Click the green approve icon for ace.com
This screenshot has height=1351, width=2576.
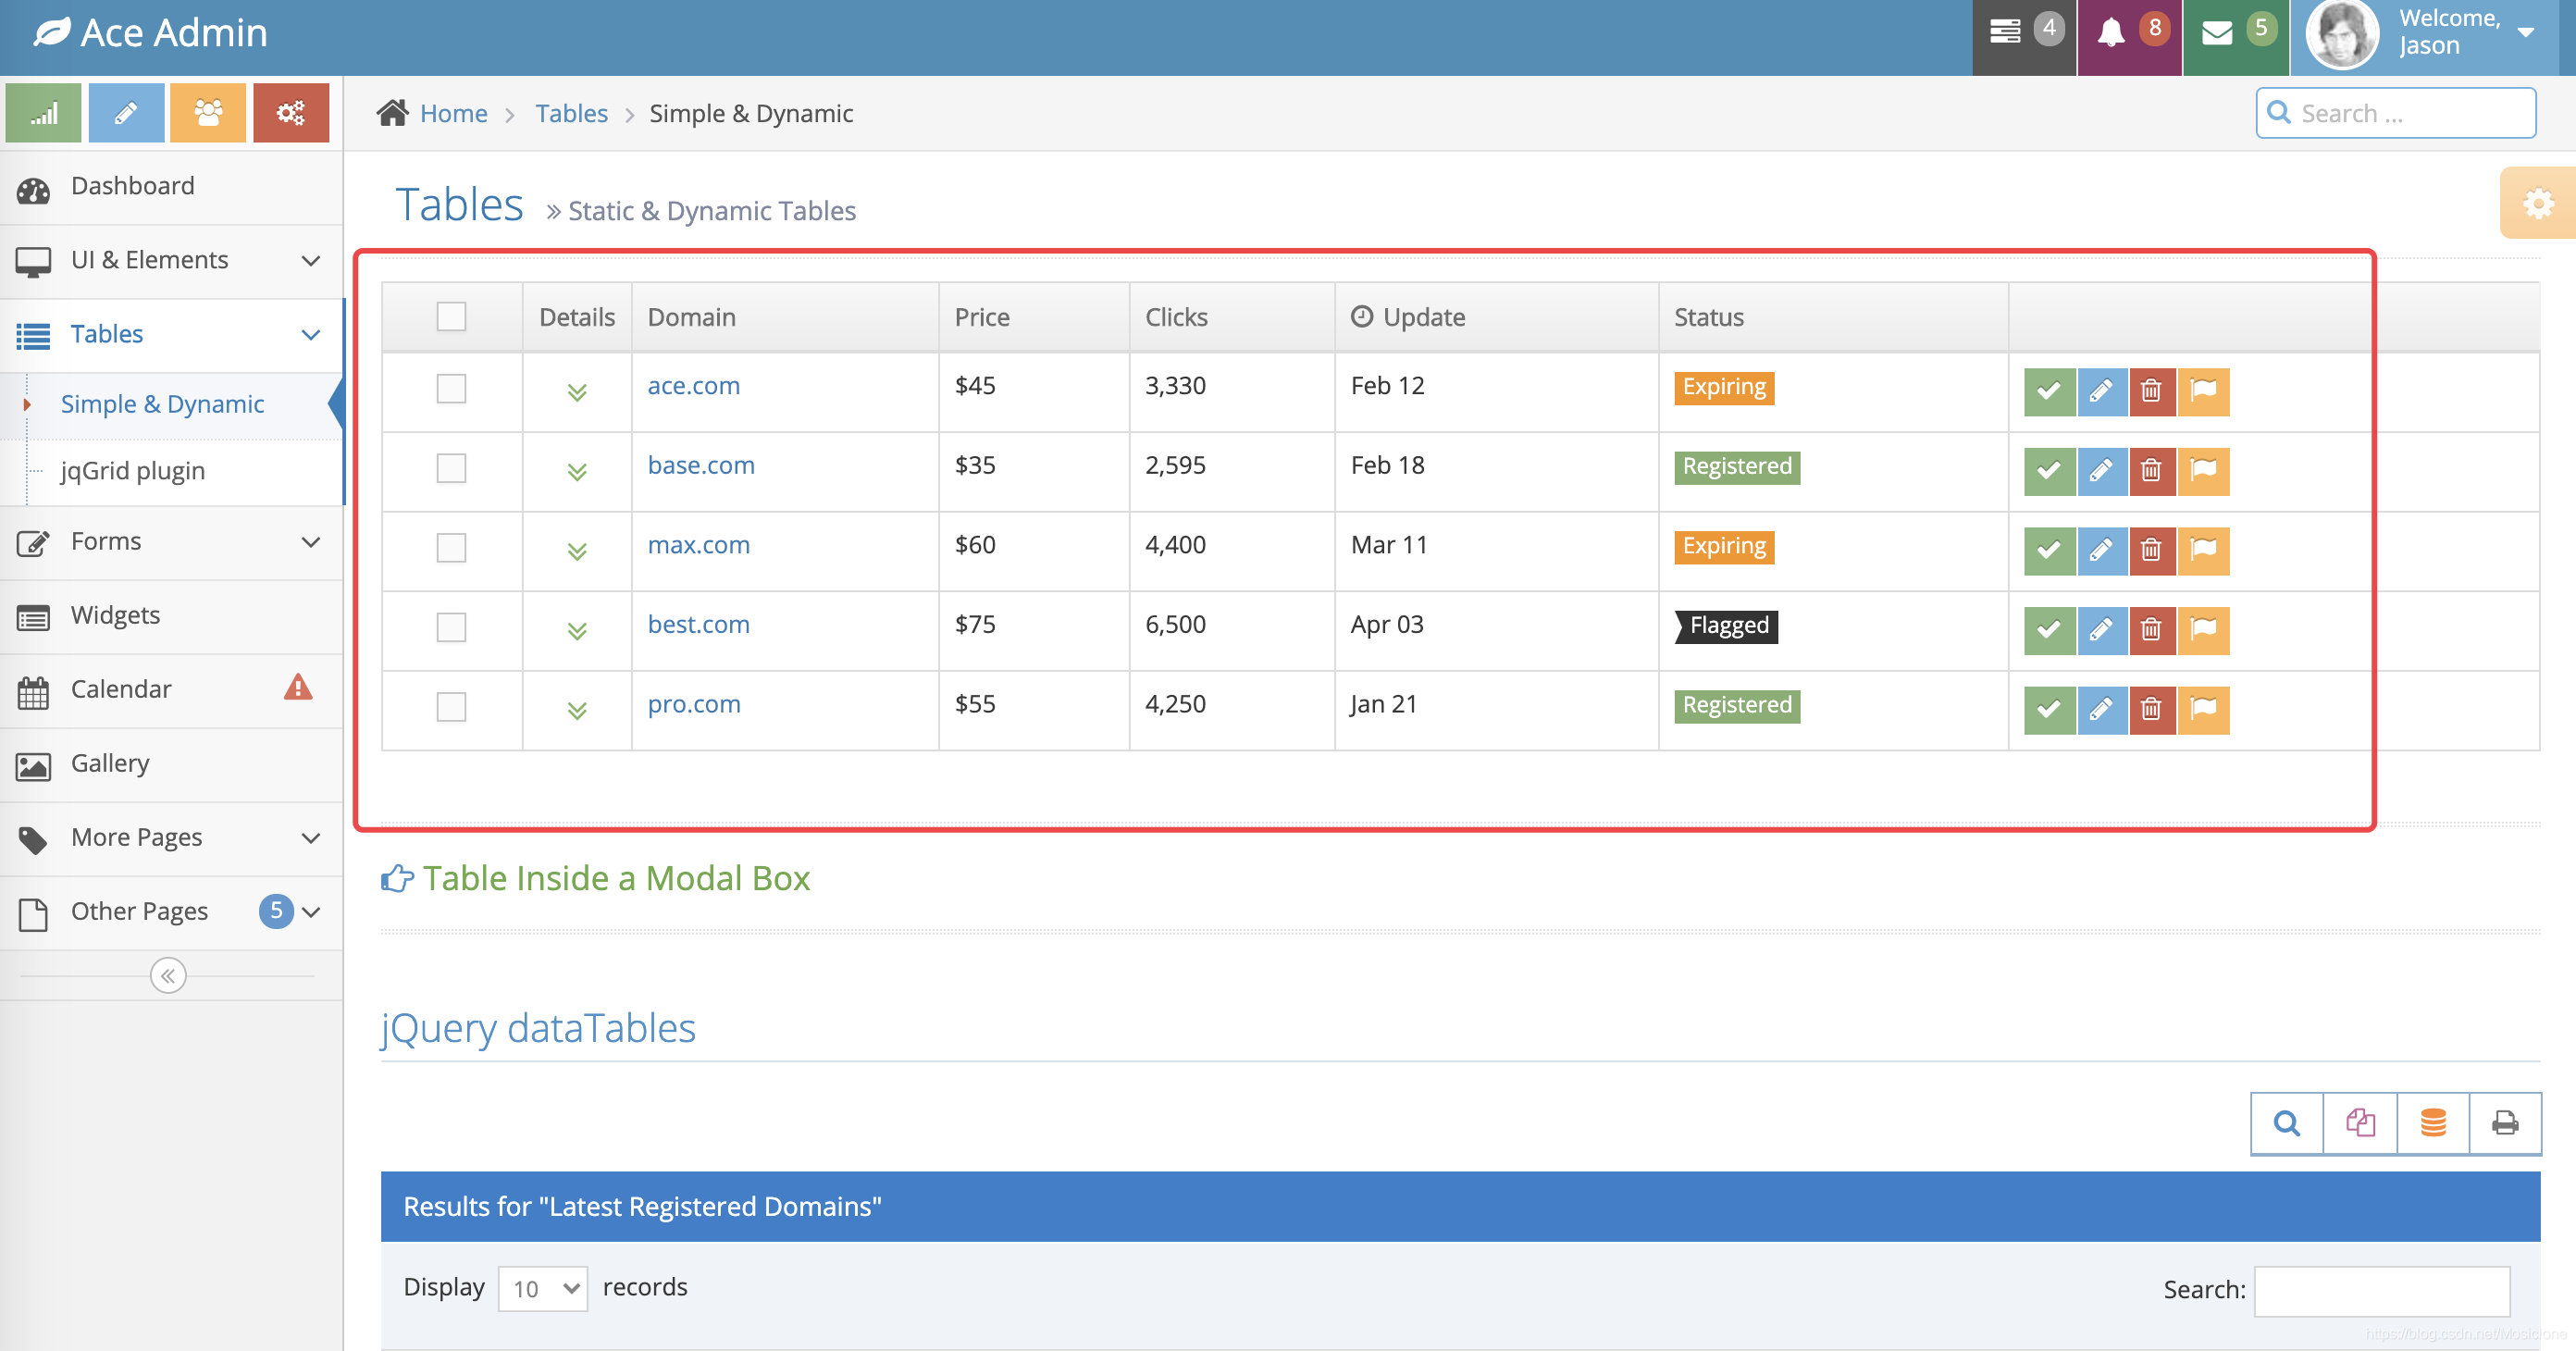(2049, 391)
